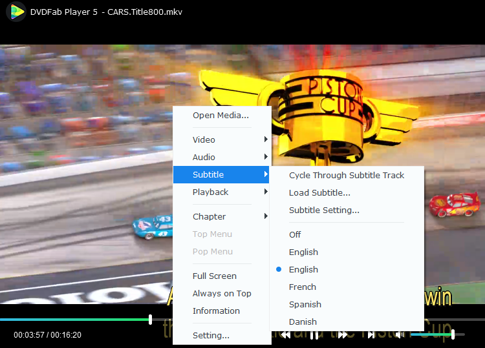Turn subtitles Off in submenu
The width and height of the screenshot is (485, 348).
[x=295, y=234]
